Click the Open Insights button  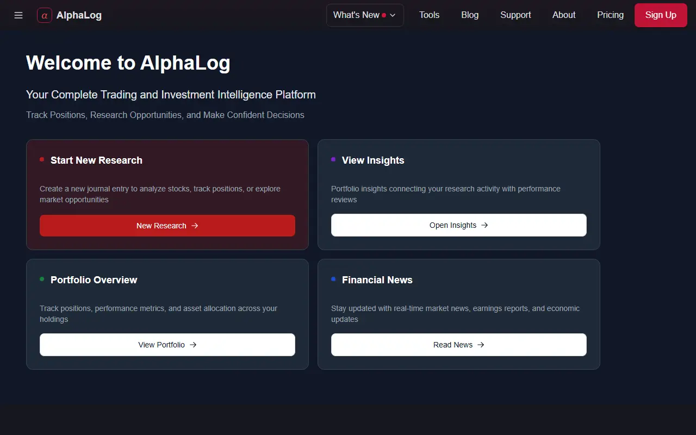tap(459, 225)
